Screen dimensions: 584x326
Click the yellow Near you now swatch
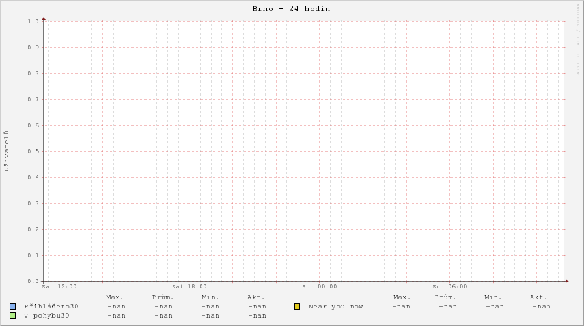point(297,307)
